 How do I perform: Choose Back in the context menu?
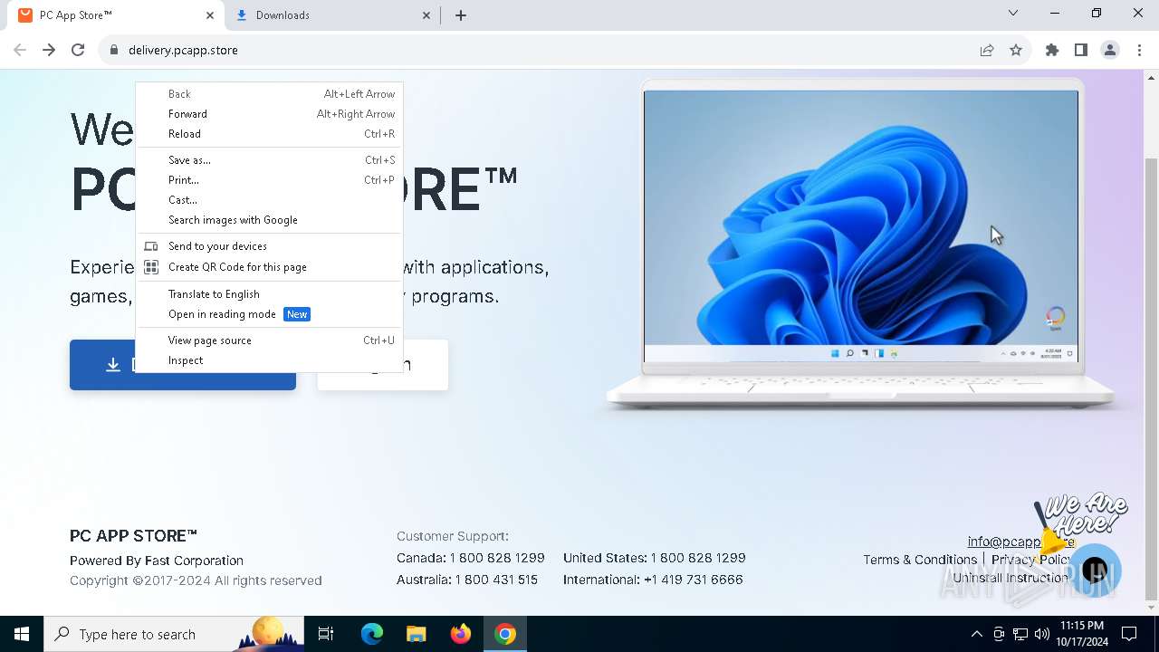tap(269, 94)
